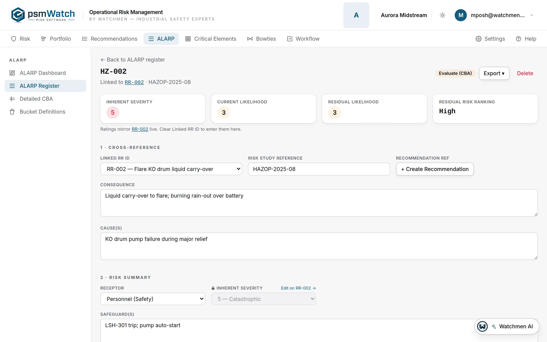Select the ALARP tab
This screenshot has width=547, height=342.
click(161, 39)
